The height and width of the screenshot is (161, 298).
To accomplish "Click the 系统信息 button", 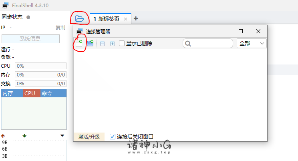I will coord(30,39).
